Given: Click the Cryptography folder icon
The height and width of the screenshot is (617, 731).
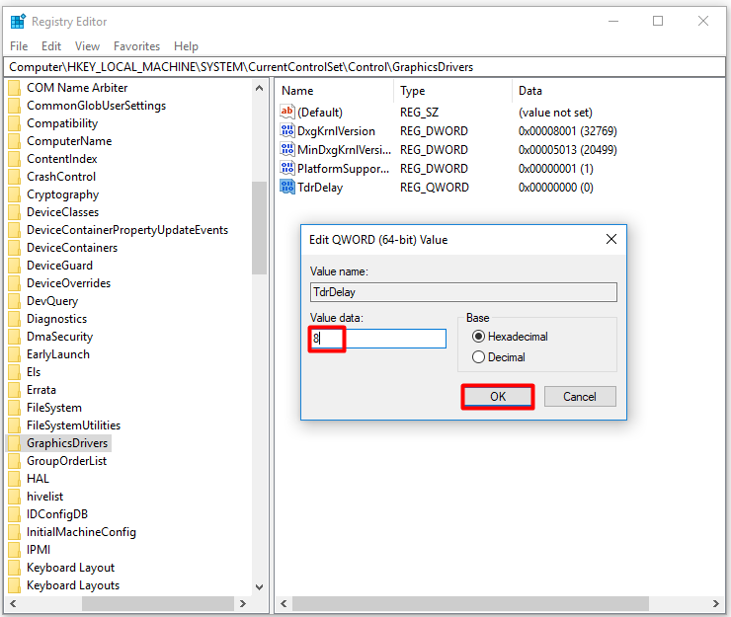Looking at the screenshot, I should coord(15,194).
